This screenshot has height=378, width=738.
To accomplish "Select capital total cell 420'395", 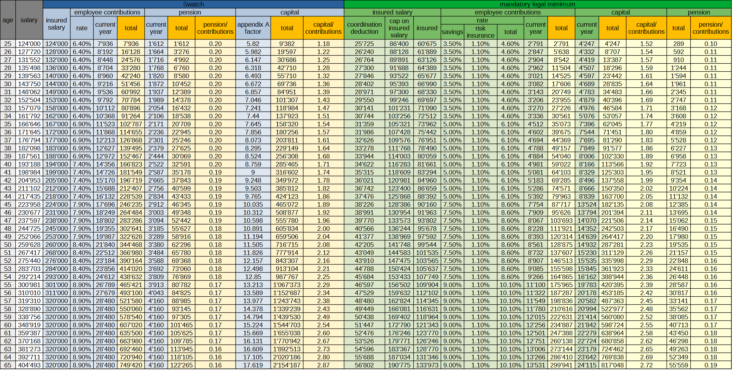I will (613, 285).
